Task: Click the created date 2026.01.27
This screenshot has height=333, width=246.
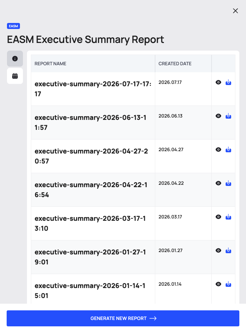Action: coord(171,251)
